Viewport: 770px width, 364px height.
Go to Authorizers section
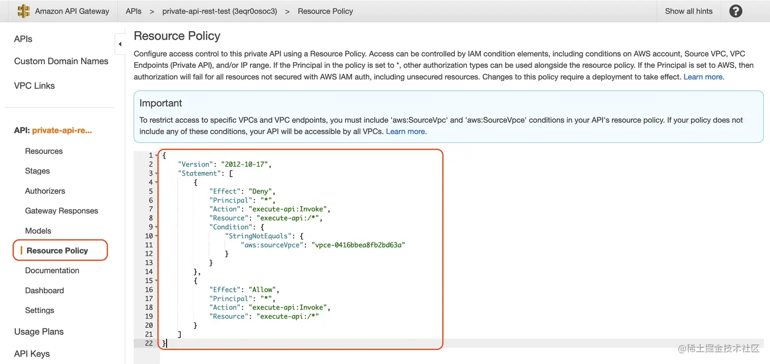[x=45, y=191]
